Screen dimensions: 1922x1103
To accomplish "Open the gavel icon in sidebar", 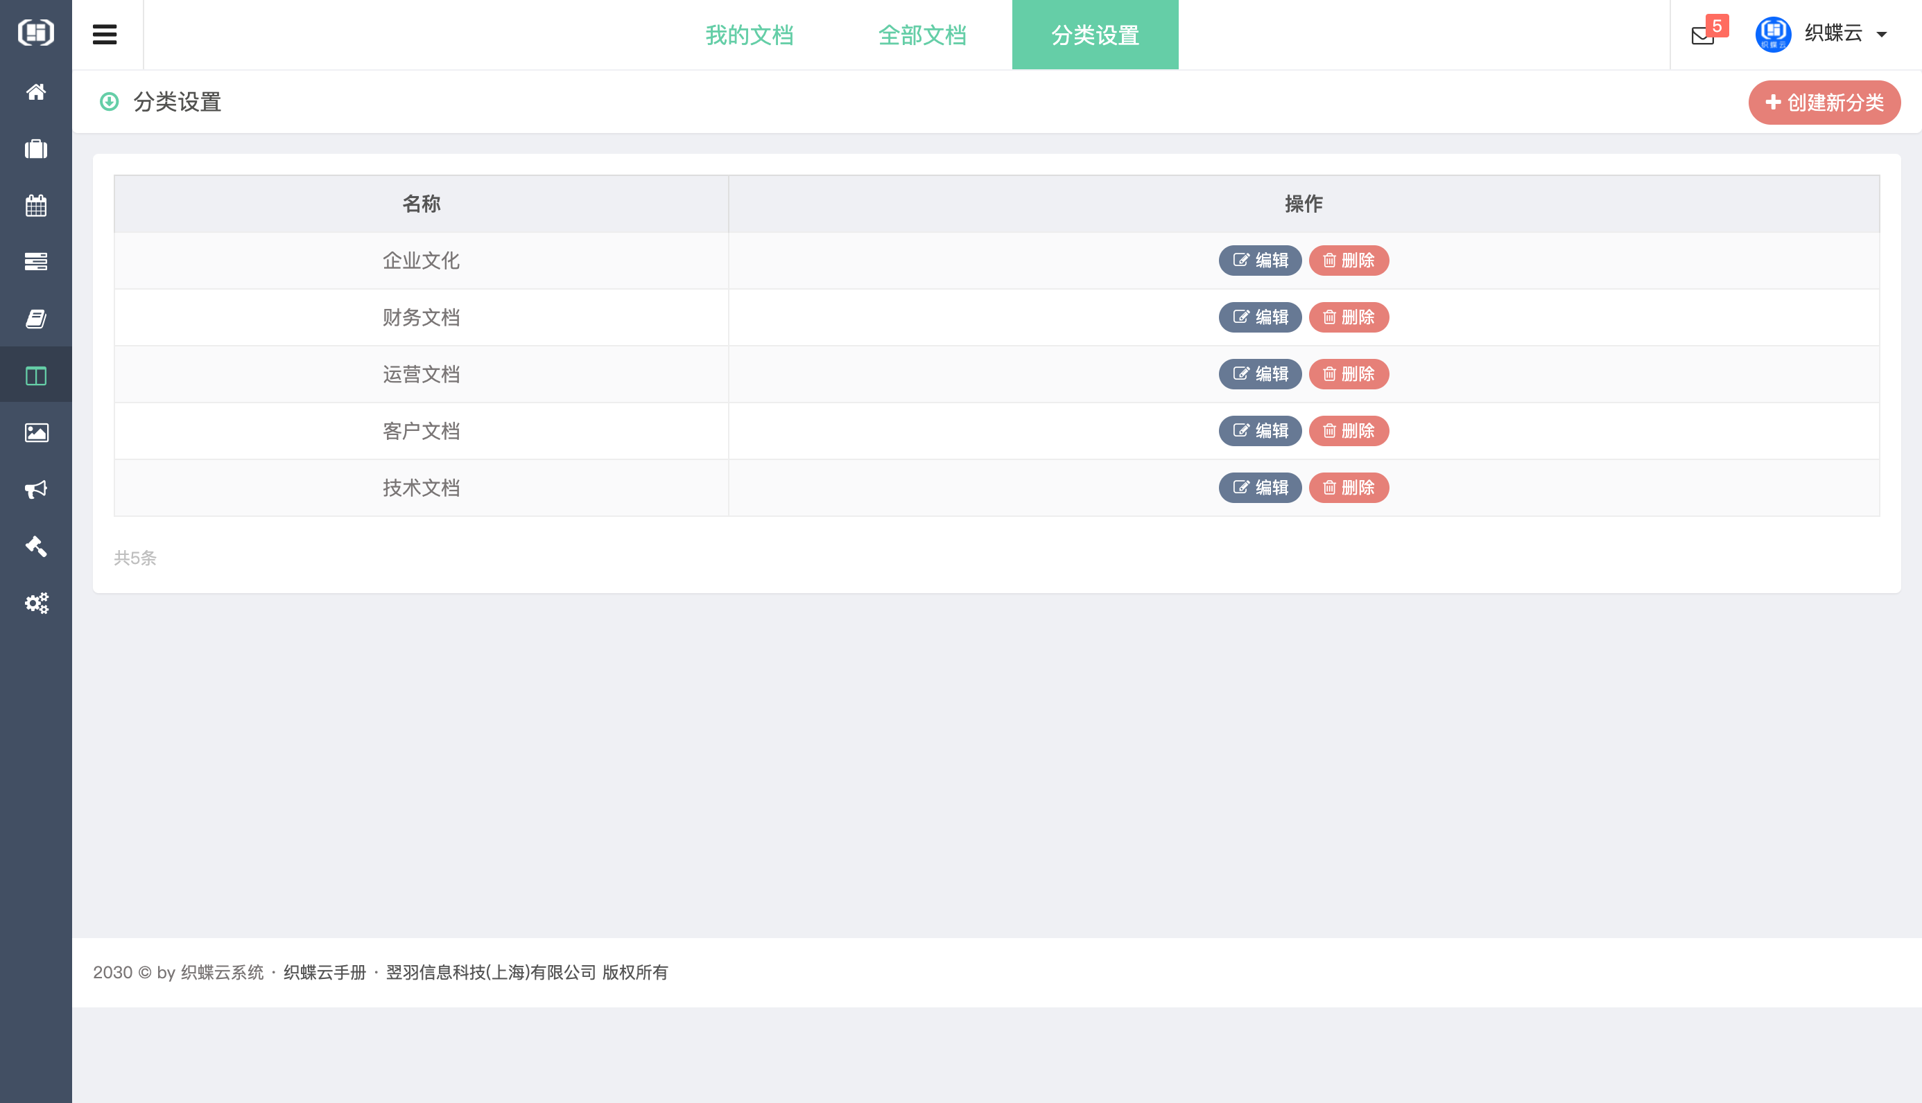I will pyautogui.click(x=35, y=546).
